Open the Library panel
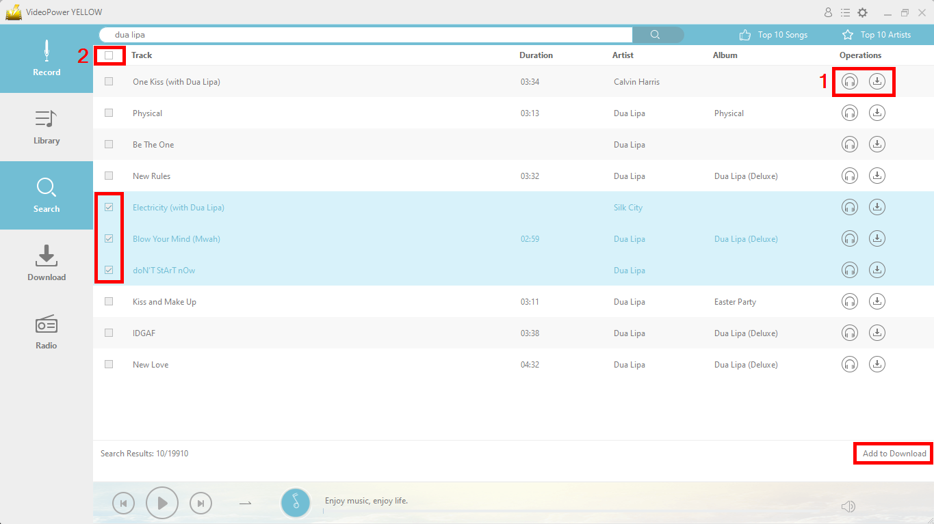This screenshot has height=524, width=934. 46,127
